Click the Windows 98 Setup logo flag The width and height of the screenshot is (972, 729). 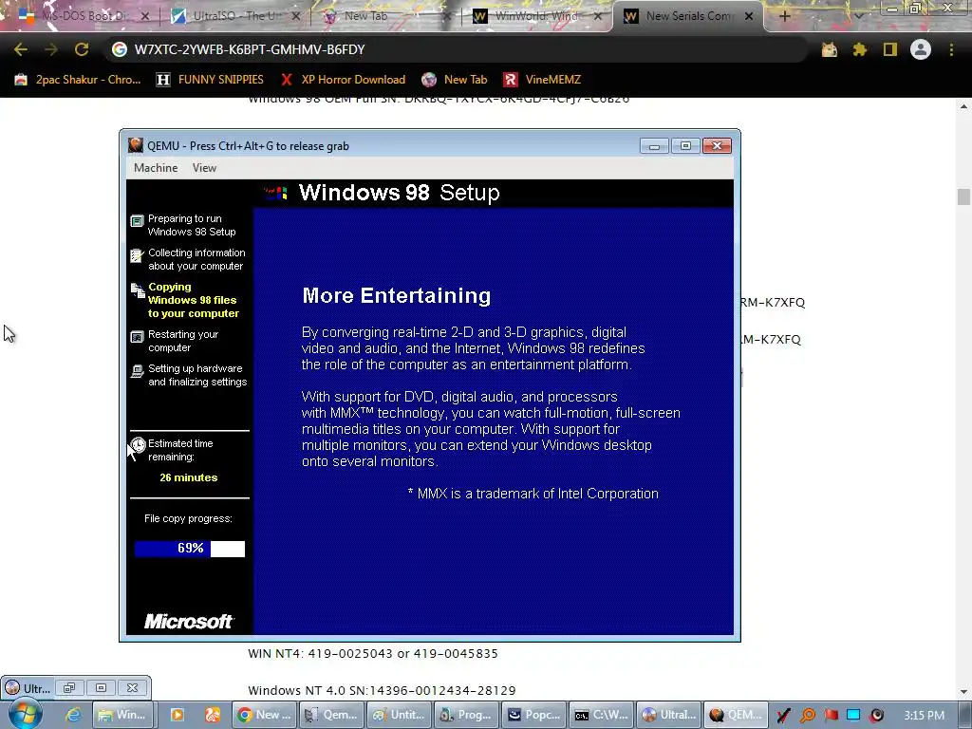tap(276, 193)
